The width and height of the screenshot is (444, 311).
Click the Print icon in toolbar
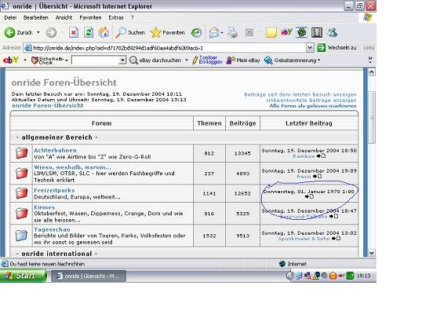233,33
